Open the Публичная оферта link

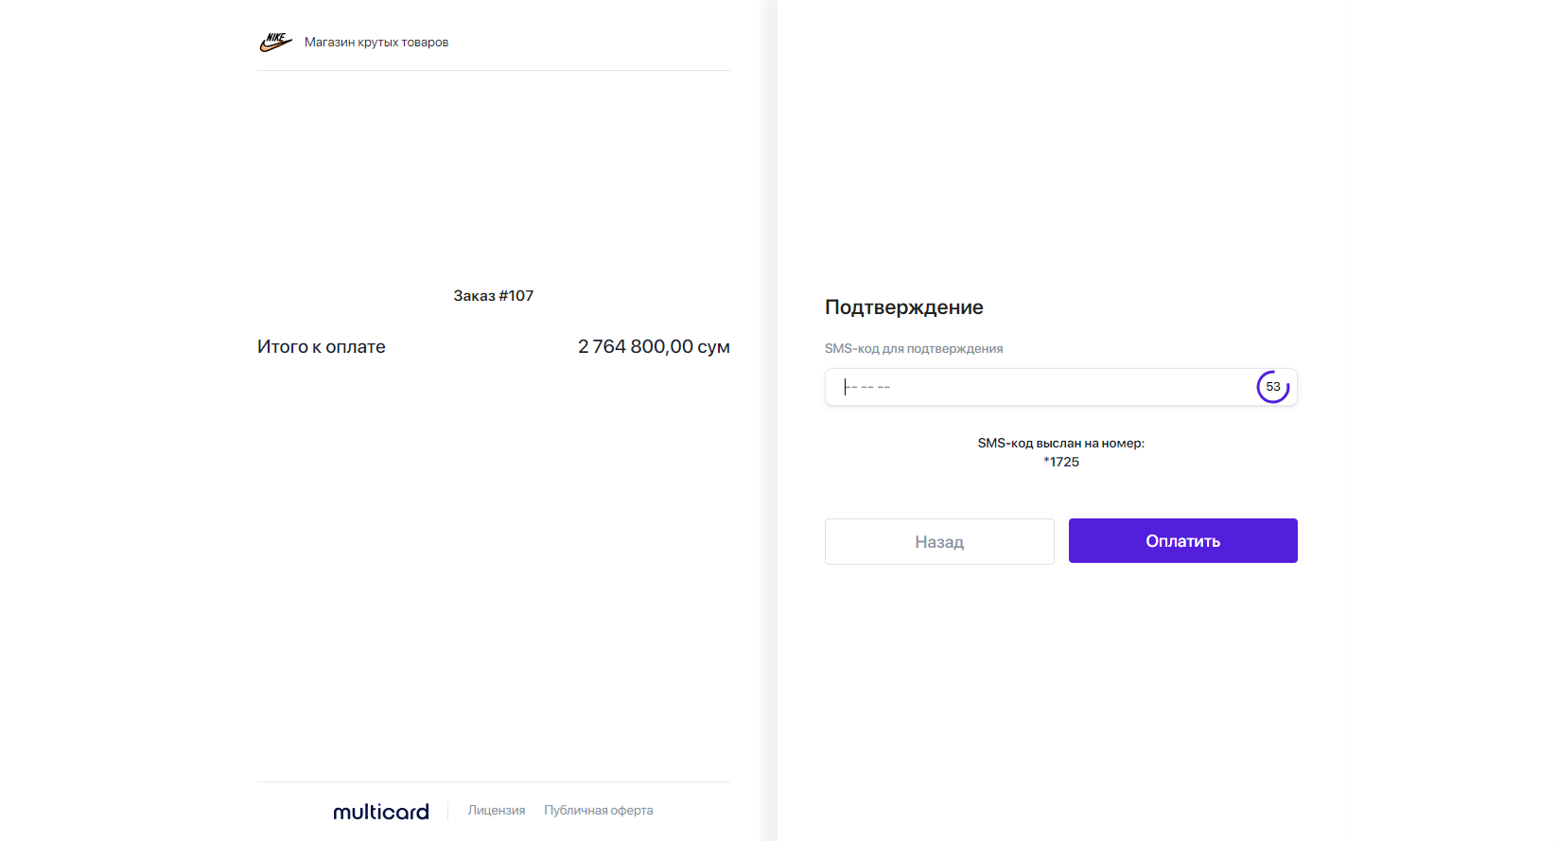[598, 811]
